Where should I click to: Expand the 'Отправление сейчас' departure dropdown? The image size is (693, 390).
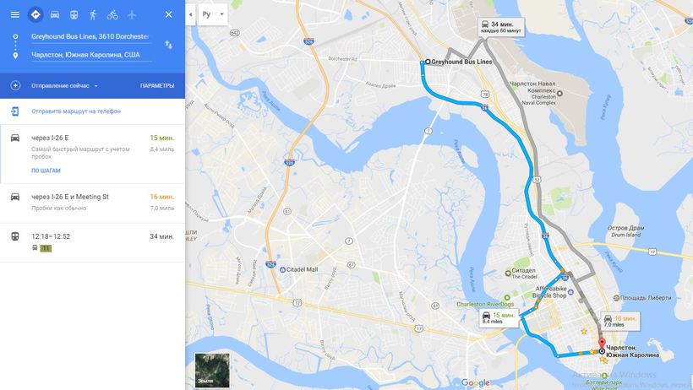pos(64,86)
